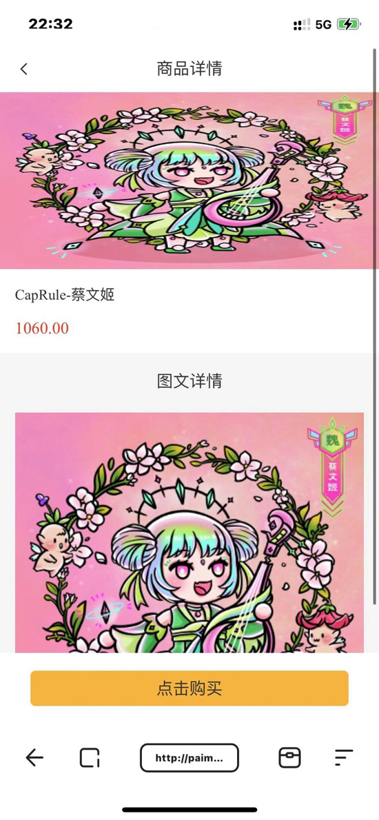Open the browser menu lines icon

(343, 757)
